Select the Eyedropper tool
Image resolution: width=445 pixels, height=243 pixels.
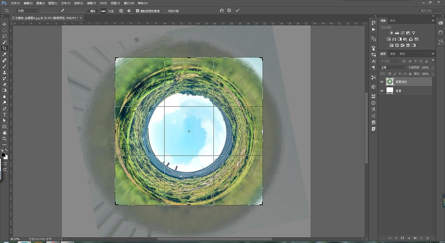[5, 54]
